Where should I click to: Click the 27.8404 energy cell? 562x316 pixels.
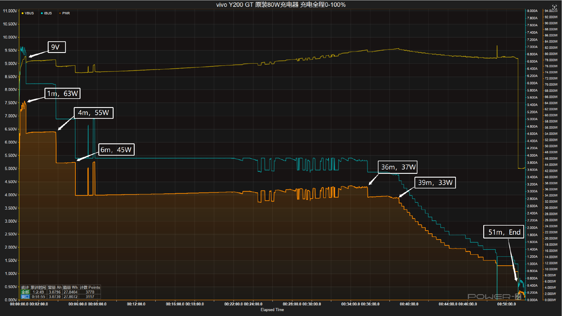(71, 292)
